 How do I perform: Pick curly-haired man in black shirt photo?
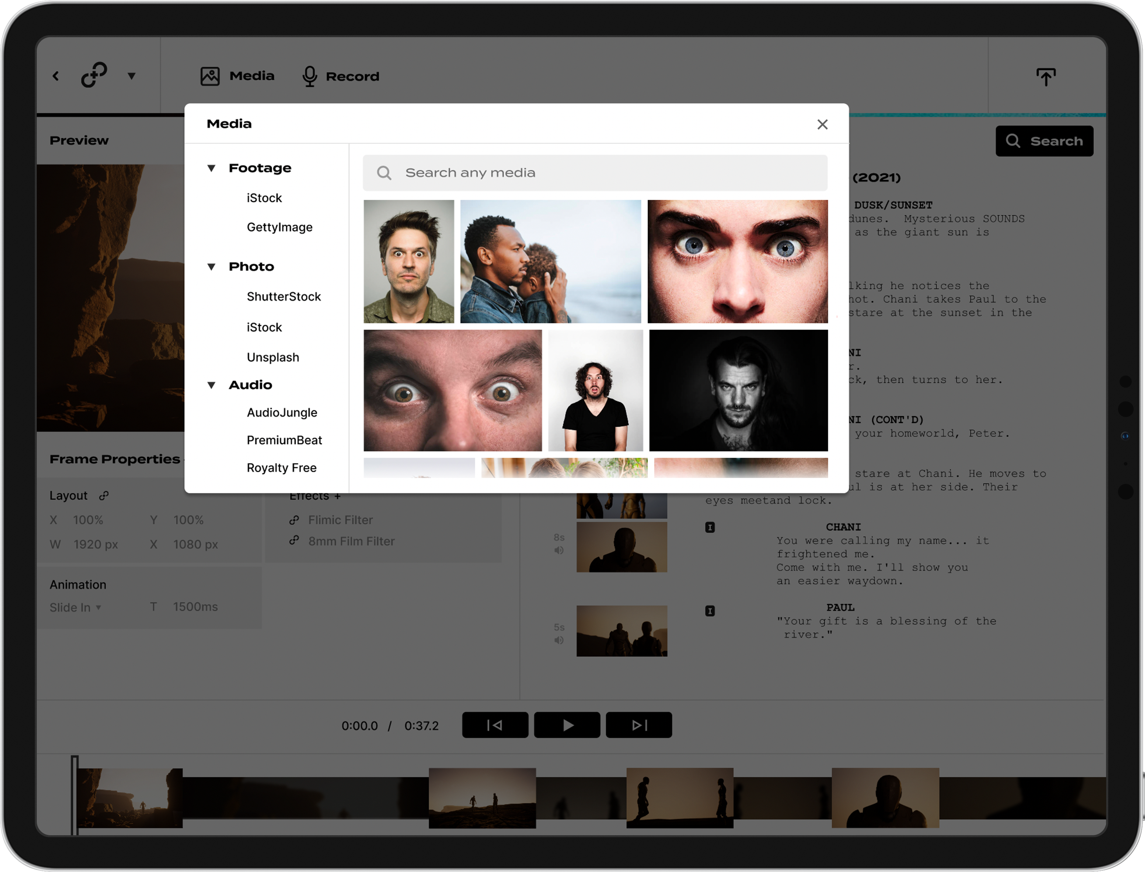pos(595,390)
